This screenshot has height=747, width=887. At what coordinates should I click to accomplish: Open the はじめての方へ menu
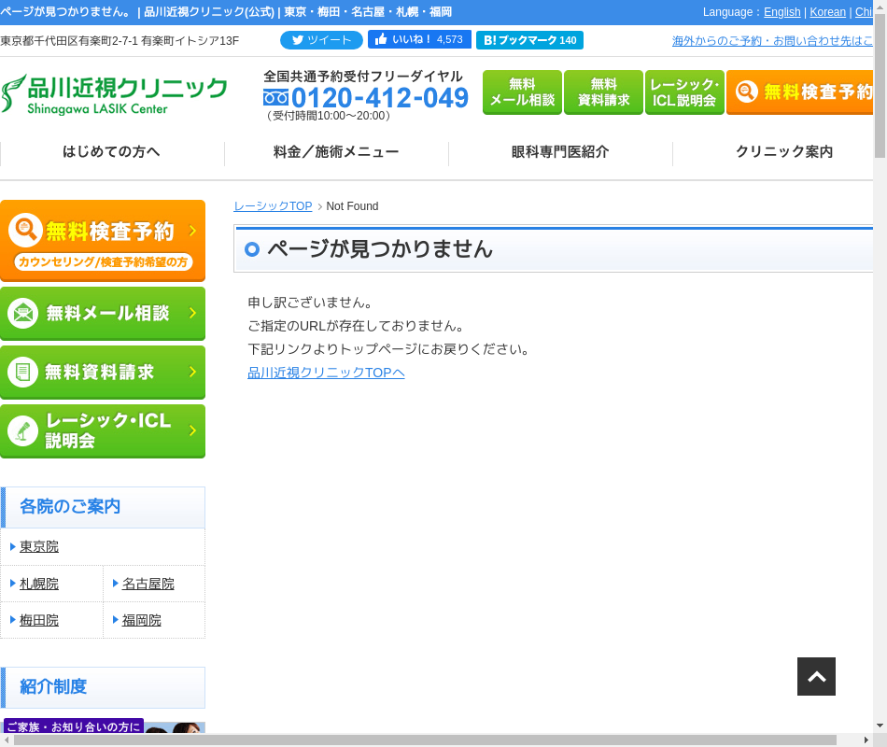(x=111, y=151)
